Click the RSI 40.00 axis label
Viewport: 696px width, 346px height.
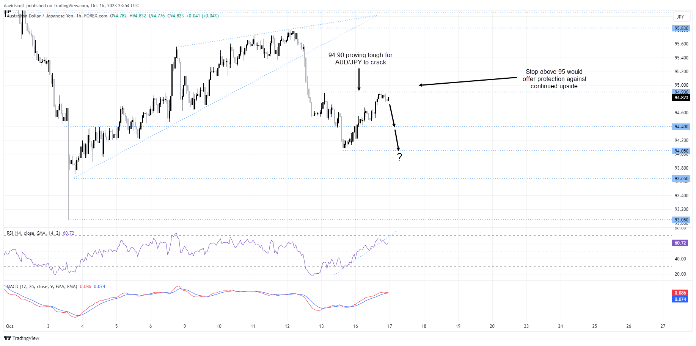pos(680,259)
